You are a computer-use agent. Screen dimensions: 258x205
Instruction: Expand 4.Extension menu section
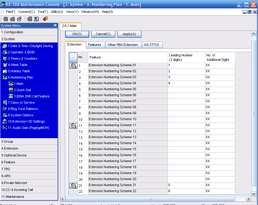tap(29, 148)
